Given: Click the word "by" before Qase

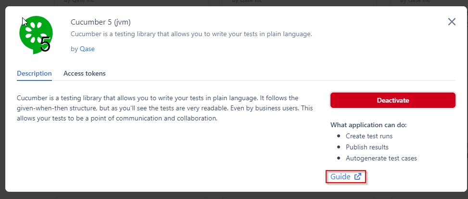Looking at the screenshot, I should click(x=74, y=49).
